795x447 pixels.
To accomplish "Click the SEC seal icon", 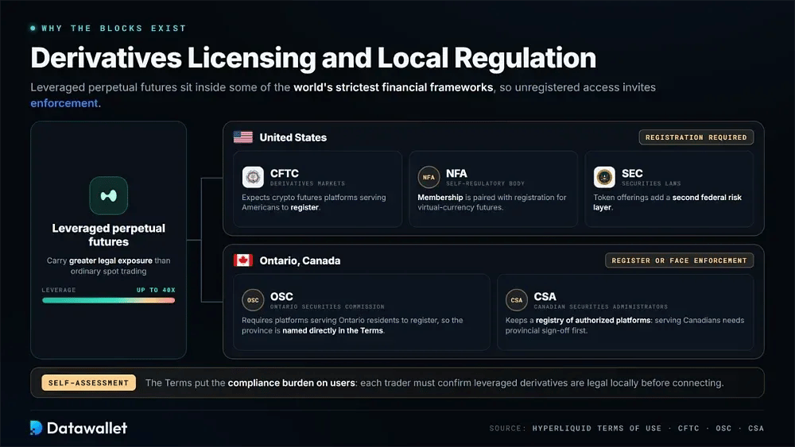I will (x=604, y=177).
